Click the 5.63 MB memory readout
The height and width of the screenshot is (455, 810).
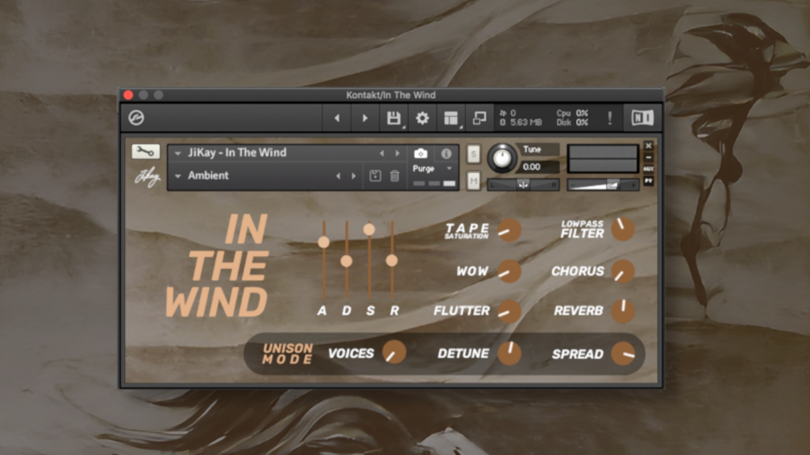point(525,122)
